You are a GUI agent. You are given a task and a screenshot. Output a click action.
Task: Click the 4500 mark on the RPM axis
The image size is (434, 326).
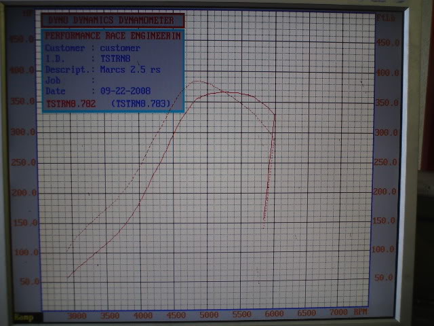click(x=176, y=316)
